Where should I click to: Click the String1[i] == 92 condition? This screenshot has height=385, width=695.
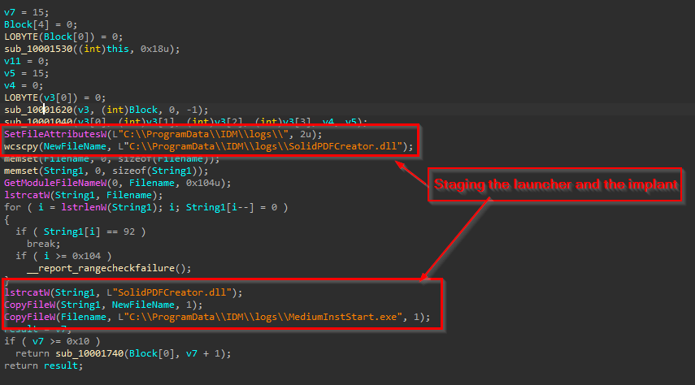tap(89, 231)
